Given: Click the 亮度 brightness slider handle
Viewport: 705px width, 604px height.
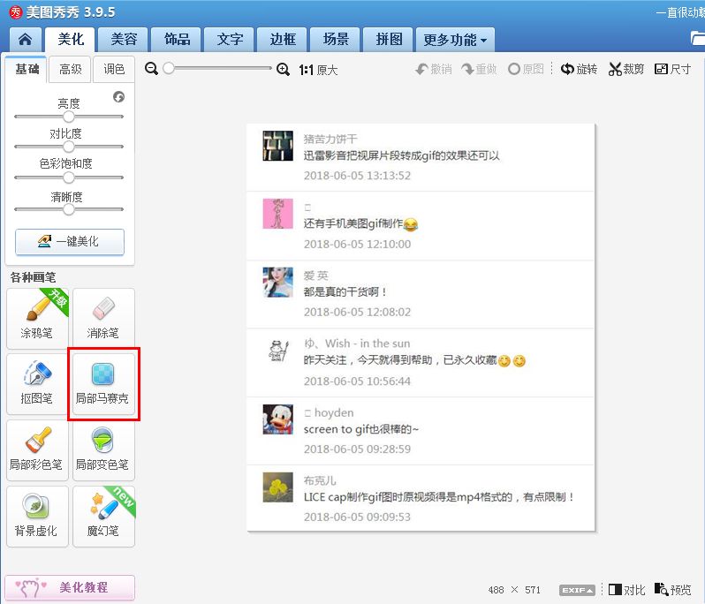Looking at the screenshot, I should click(x=69, y=117).
